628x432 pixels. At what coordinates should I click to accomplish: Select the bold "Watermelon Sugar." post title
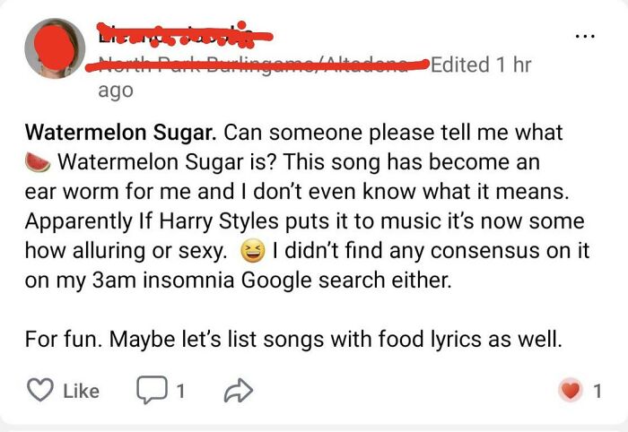[120, 134]
